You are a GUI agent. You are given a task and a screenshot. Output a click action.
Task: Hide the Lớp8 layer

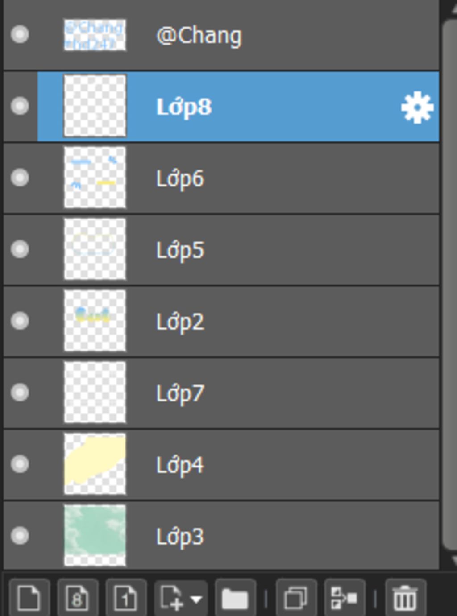pos(20,106)
